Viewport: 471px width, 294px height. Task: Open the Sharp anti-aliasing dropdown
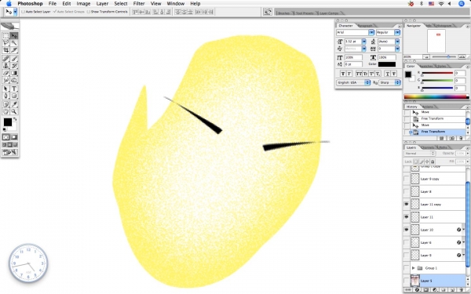coord(389,82)
